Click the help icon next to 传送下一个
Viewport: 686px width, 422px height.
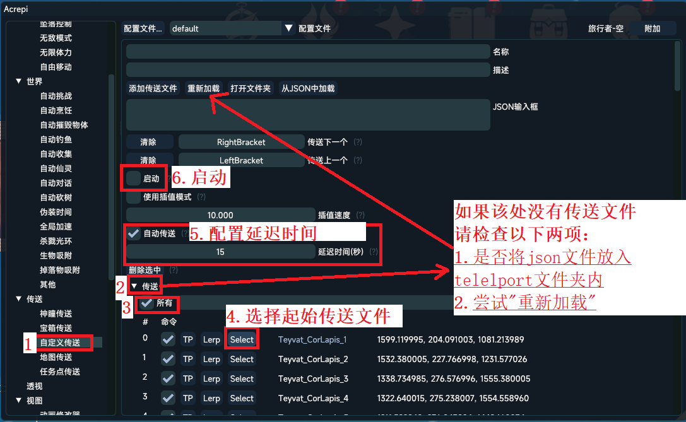pos(358,141)
